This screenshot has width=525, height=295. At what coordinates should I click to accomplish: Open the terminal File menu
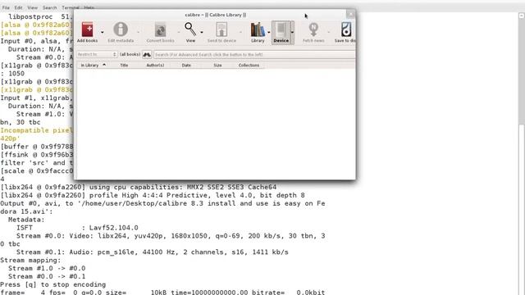pos(6,7)
